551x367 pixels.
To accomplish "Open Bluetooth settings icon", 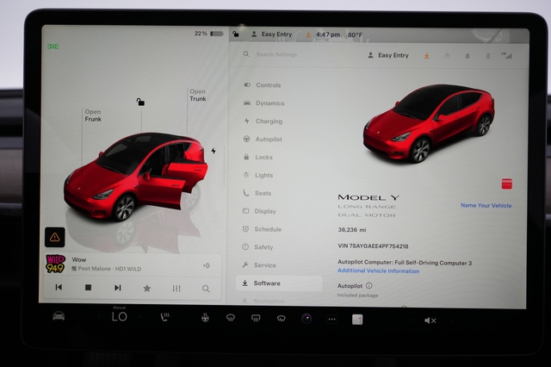I will coord(488,56).
